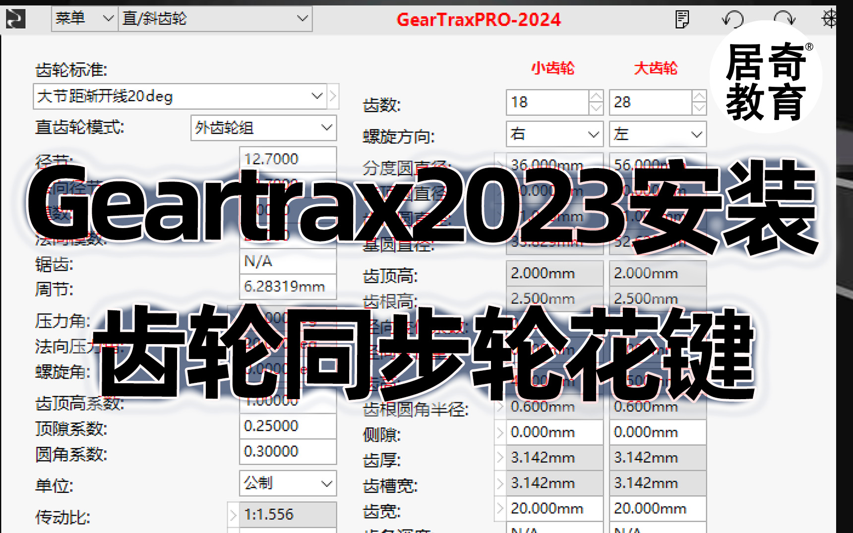Click large gear 齿槽宽 value 3.142mm
Image resolution: width=853 pixels, height=533 pixels.
click(658, 483)
